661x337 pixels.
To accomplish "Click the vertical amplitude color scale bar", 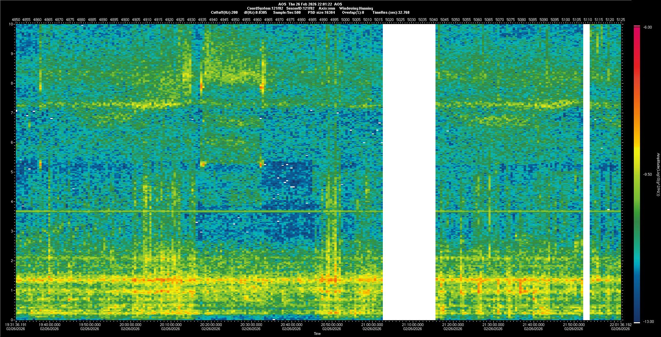I will (637, 174).
